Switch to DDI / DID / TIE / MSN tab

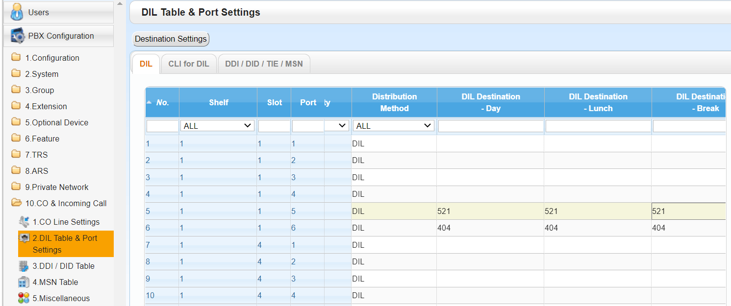264,64
